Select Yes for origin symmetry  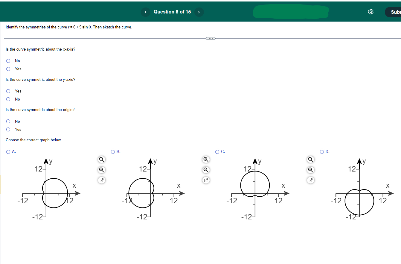click(8, 129)
